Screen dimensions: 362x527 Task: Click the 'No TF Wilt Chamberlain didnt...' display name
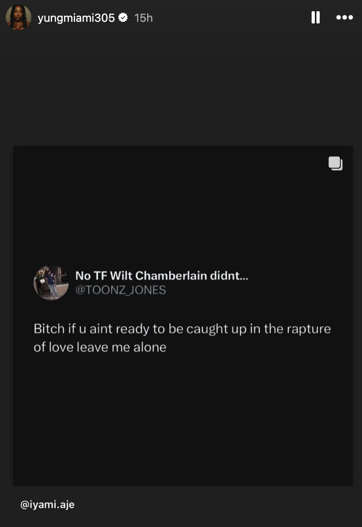[x=162, y=276]
